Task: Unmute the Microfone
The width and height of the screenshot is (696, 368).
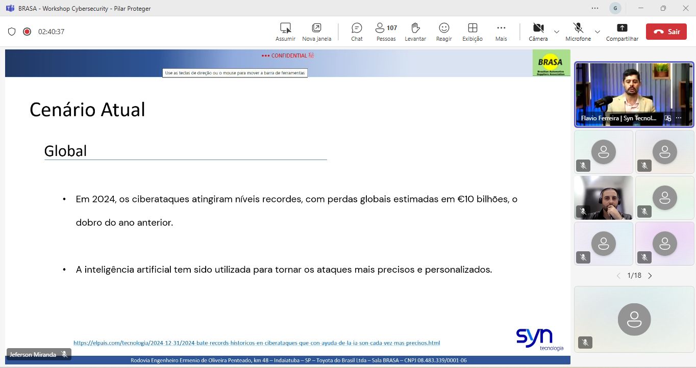Action: (x=578, y=28)
